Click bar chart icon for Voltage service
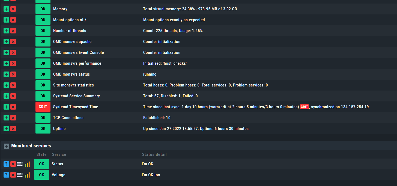 (27, 175)
